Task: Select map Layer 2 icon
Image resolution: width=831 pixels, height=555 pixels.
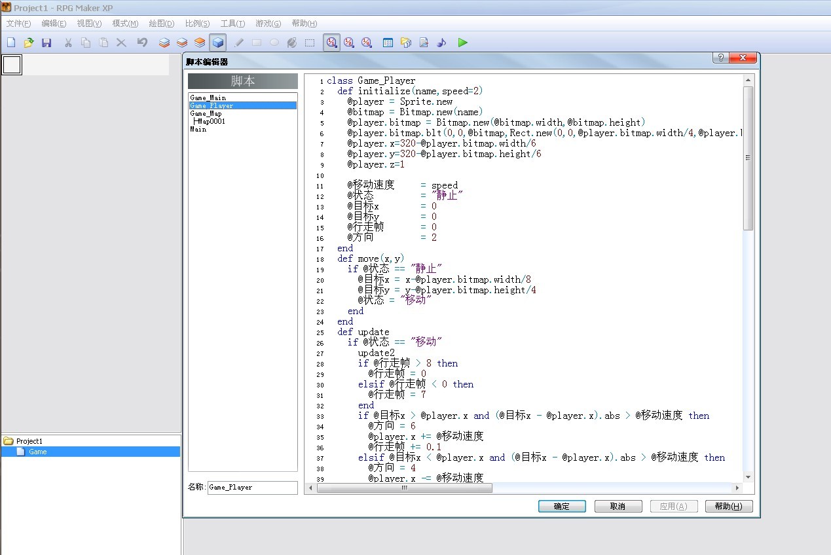Action: pyautogui.click(x=182, y=43)
